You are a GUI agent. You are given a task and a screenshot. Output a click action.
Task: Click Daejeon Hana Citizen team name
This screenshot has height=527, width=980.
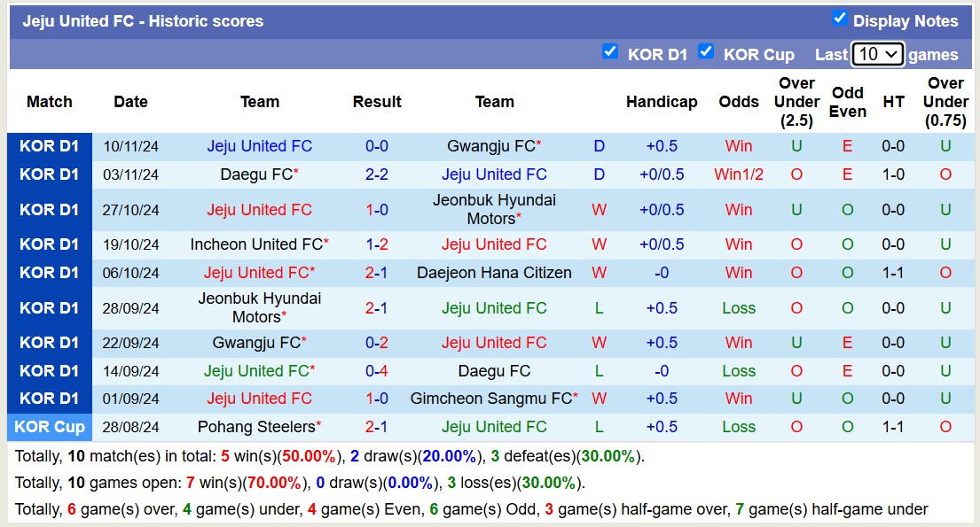[494, 273]
